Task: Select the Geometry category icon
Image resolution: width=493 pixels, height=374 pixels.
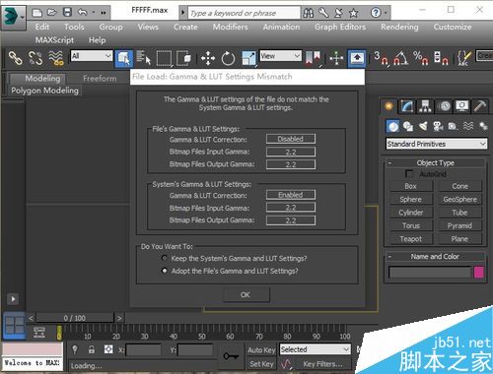Action: point(392,126)
